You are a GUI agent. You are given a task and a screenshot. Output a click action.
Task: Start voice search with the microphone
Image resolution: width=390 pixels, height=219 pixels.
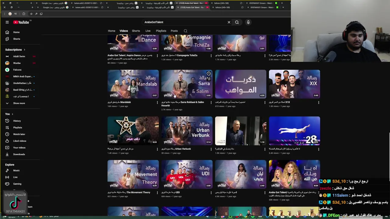pos(248,22)
